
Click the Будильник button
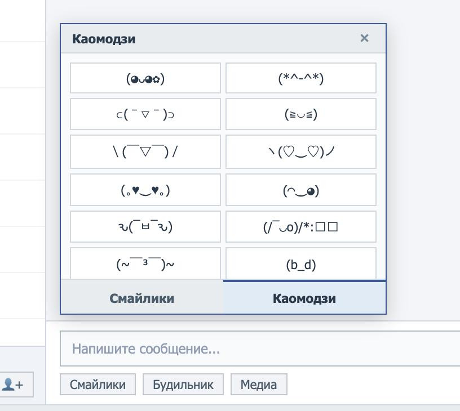coord(183,385)
